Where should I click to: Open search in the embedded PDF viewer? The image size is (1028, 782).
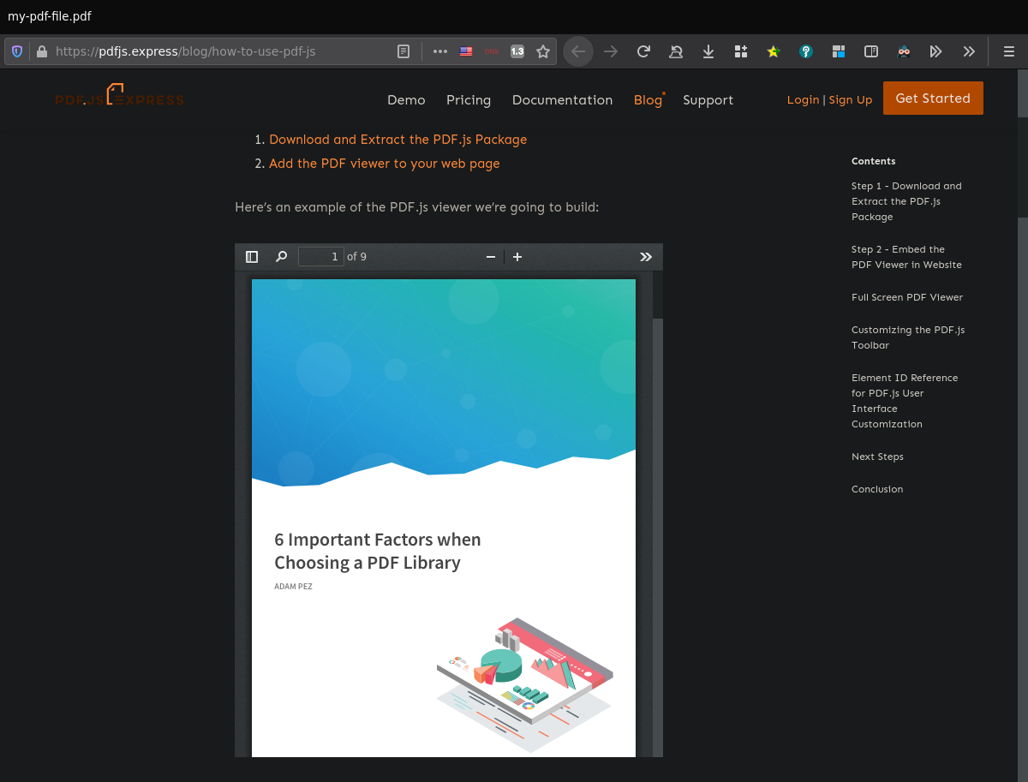click(x=282, y=256)
